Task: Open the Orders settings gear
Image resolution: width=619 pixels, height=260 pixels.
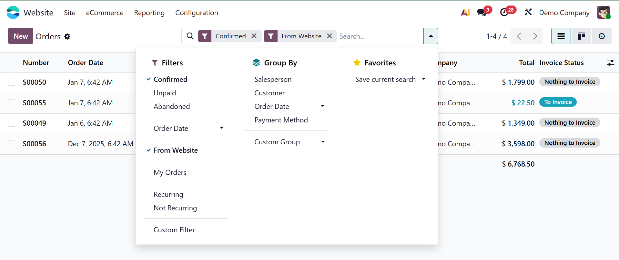Action: tap(67, 36)
